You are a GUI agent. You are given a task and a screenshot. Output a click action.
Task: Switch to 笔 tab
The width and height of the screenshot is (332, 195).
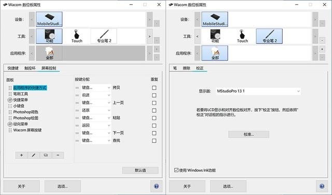click(175, 68)
